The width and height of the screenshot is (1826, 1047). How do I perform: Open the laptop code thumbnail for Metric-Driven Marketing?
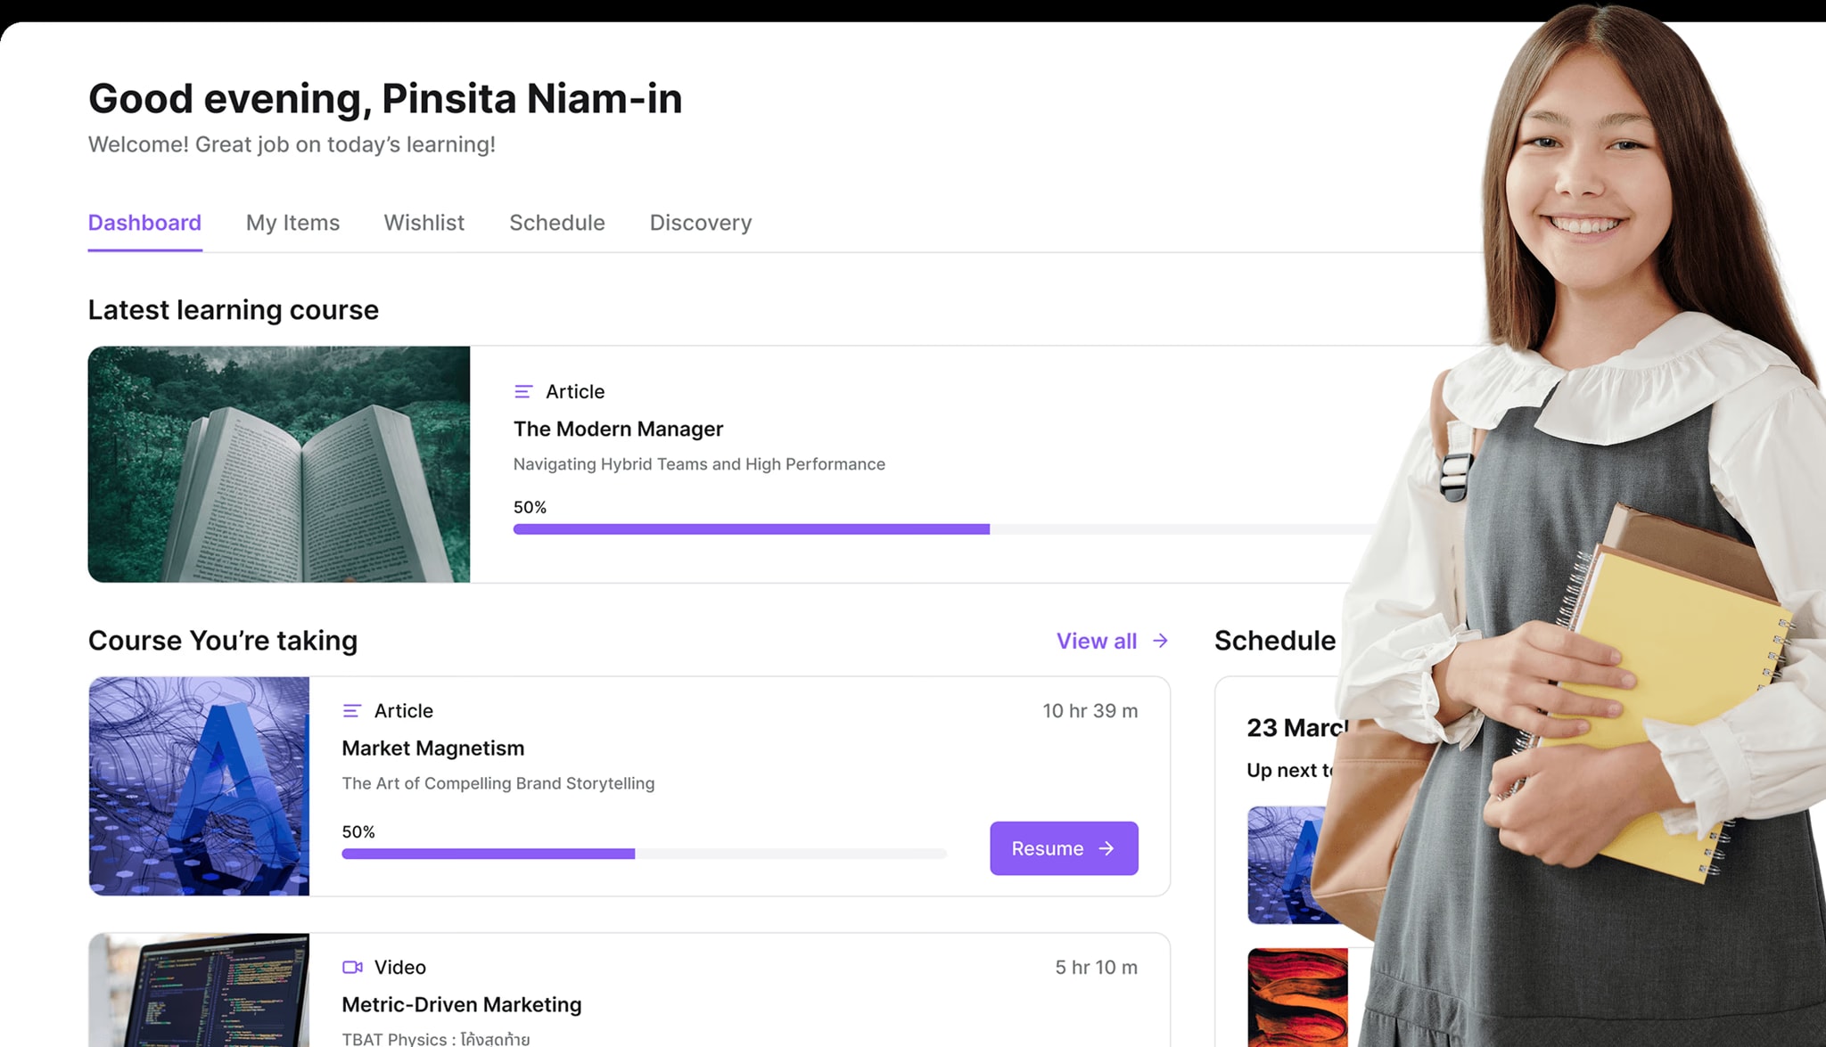[200, 990]
